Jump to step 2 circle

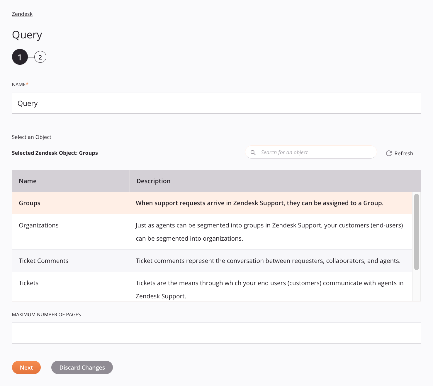tap(40, 57)
